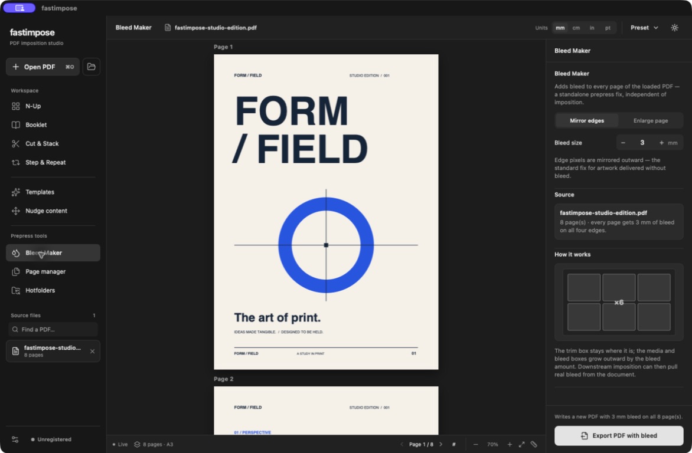Click the Booklet book icon

tap(16, 125)
